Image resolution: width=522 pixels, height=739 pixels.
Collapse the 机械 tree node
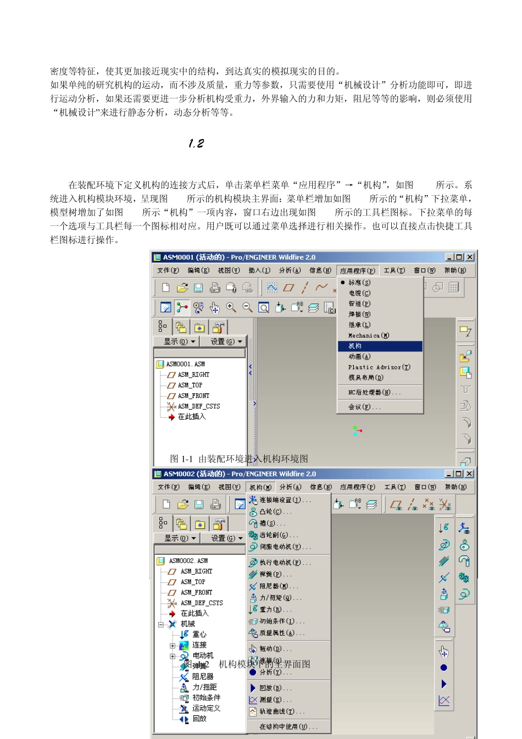click(161, 625)
